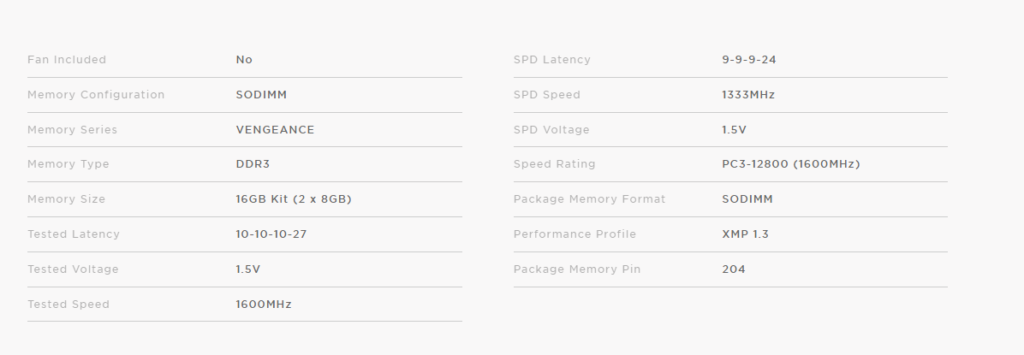The width and height of the screenshot is (1024, 355).
Task: Click the "Speed Rating" label
Action: (554, 164)
